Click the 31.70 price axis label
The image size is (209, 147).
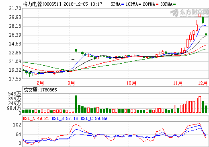coord(15,8)
